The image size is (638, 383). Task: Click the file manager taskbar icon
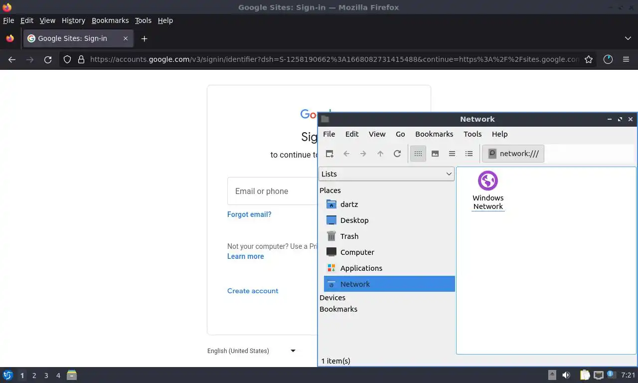pos(72,375)
